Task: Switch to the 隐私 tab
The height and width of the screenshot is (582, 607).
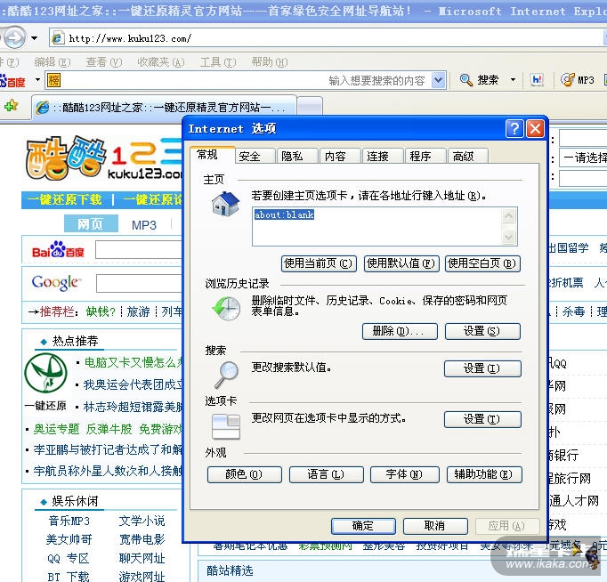Action: click(297, 156)
